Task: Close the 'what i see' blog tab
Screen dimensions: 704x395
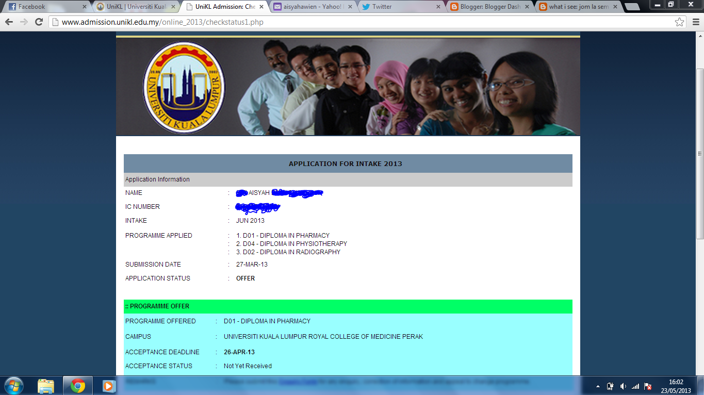Action: (615, 7)
